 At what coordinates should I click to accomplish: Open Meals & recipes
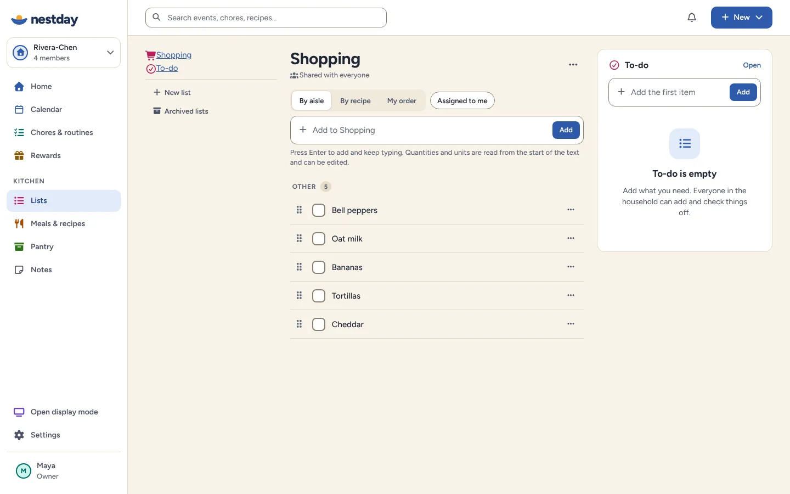64,224
